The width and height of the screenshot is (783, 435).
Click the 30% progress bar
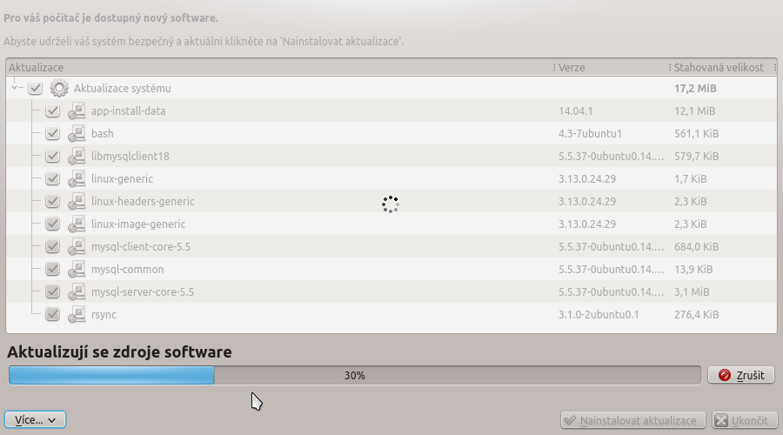tap(355, 375)
